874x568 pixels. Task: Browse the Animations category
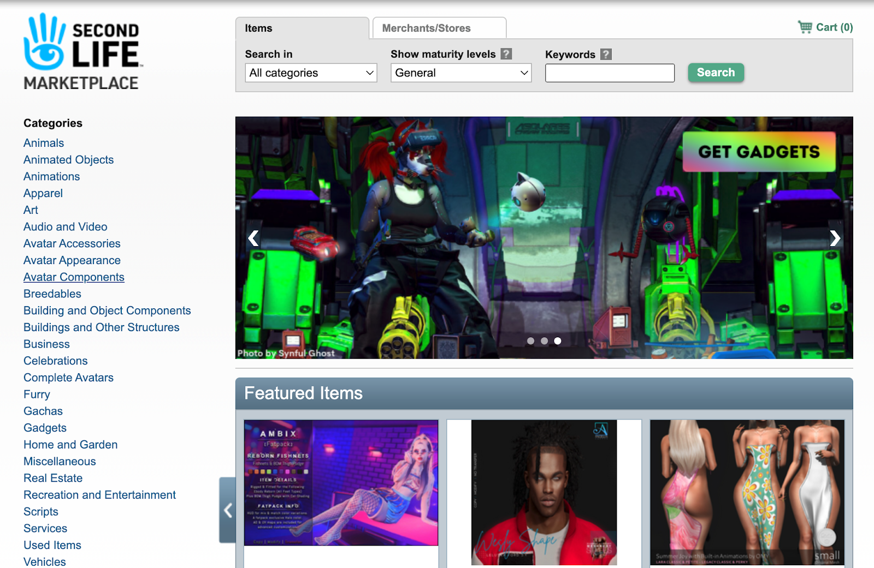[52, 177]
